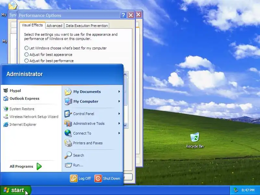Click Log Off text label
Screen dimensions: 260x195
[x=84, y=178]
